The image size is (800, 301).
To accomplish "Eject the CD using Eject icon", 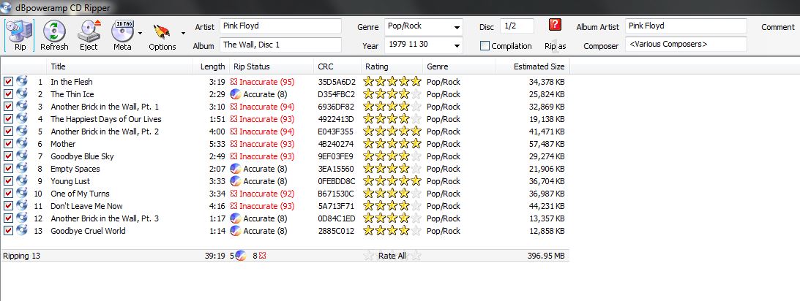I will (89, 34).
